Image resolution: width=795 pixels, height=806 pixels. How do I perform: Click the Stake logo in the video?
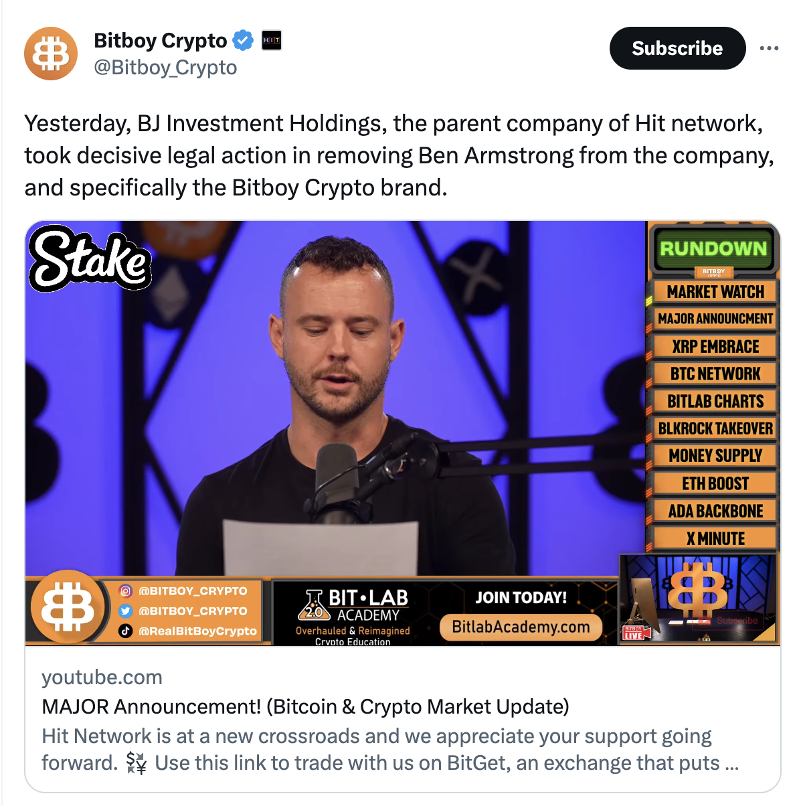coord(90,259)
